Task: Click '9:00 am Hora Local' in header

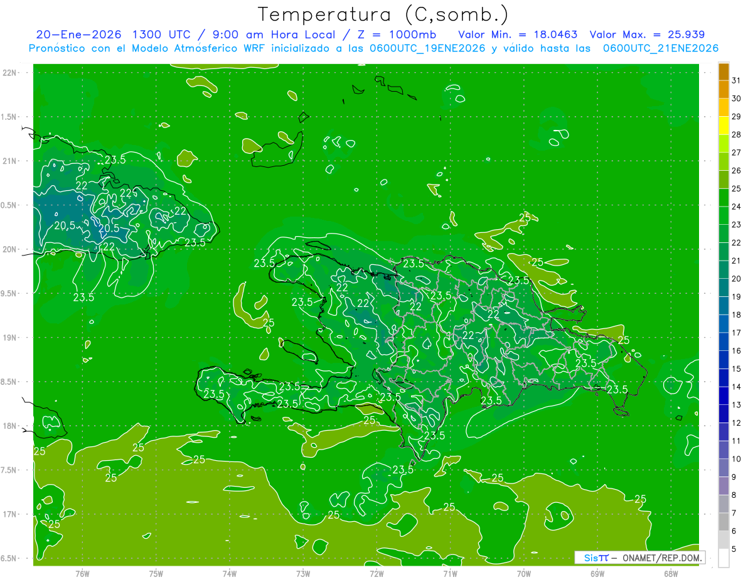Action: click(x=273, y=35)
